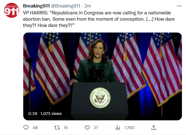
Task: Click the retweet arrows icon
Action: tap(57, 128)
